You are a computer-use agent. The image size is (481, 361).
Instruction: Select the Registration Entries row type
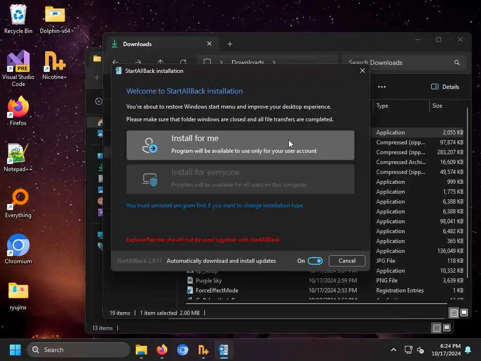pyautogui.click(x=400, y=290)
